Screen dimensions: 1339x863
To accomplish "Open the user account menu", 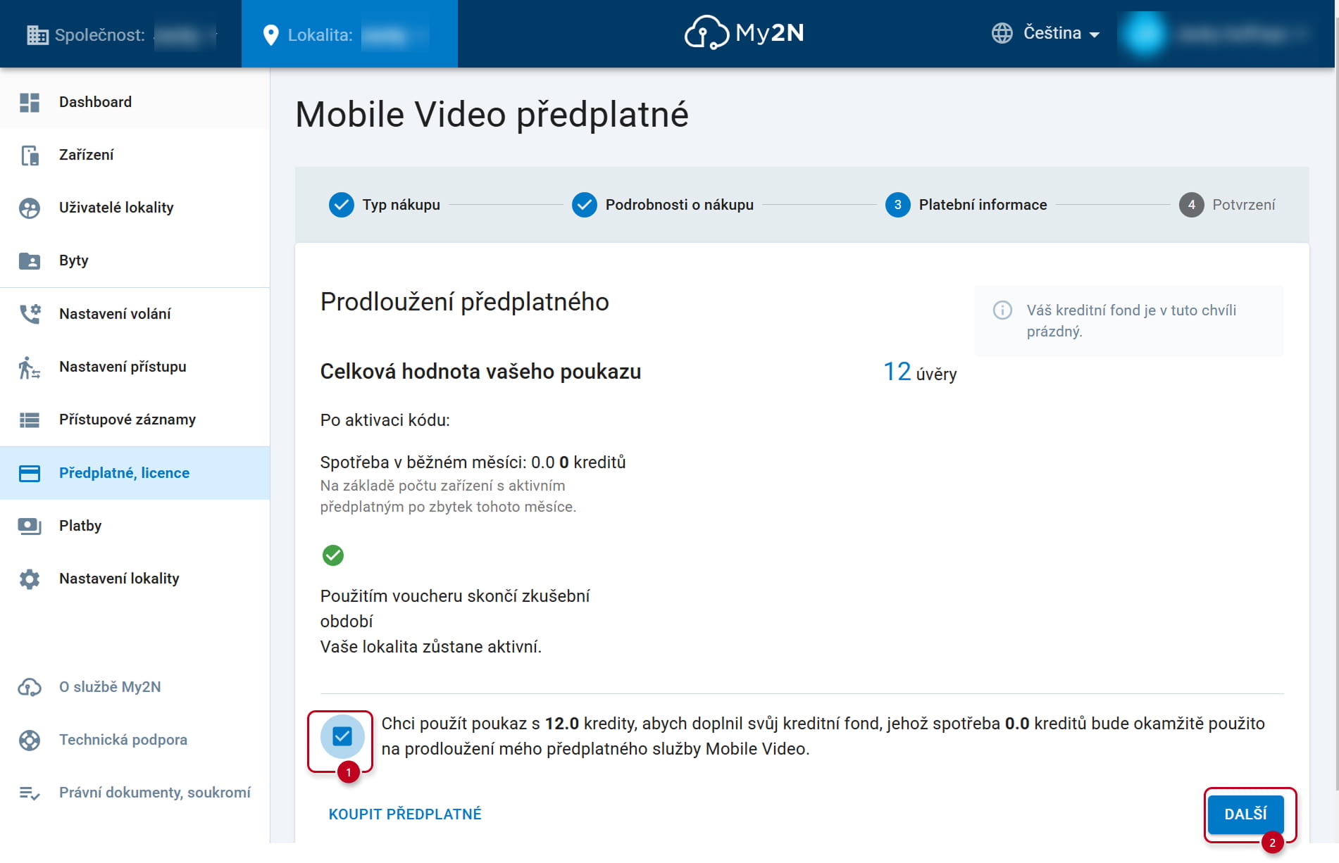I will tap(1215, 34).
